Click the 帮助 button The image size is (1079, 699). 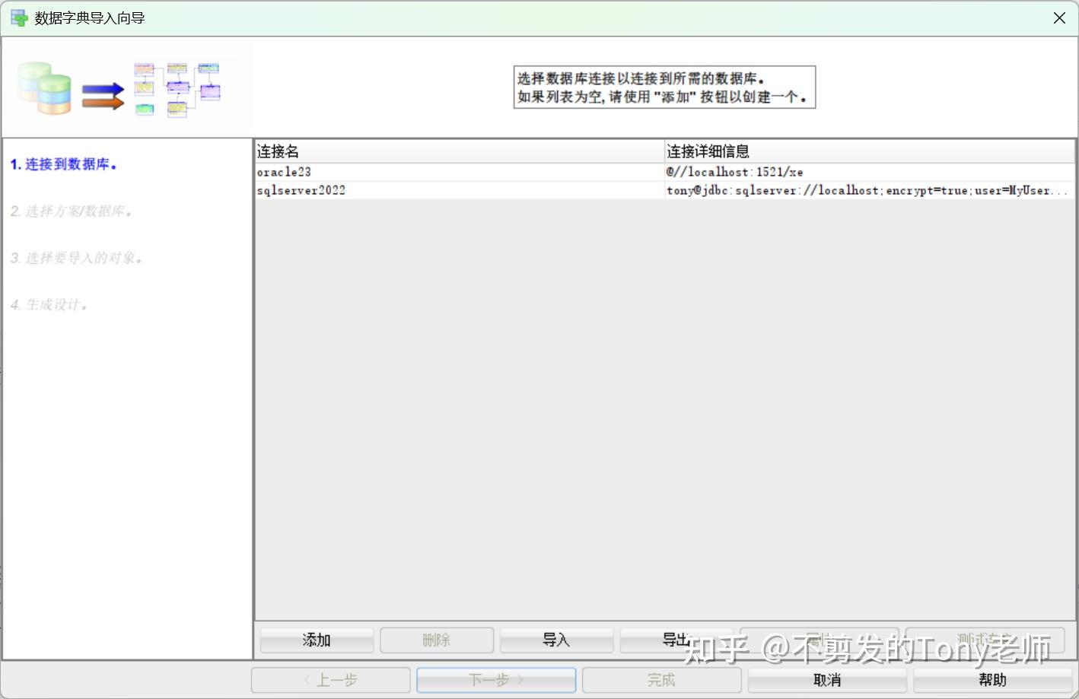991,679
